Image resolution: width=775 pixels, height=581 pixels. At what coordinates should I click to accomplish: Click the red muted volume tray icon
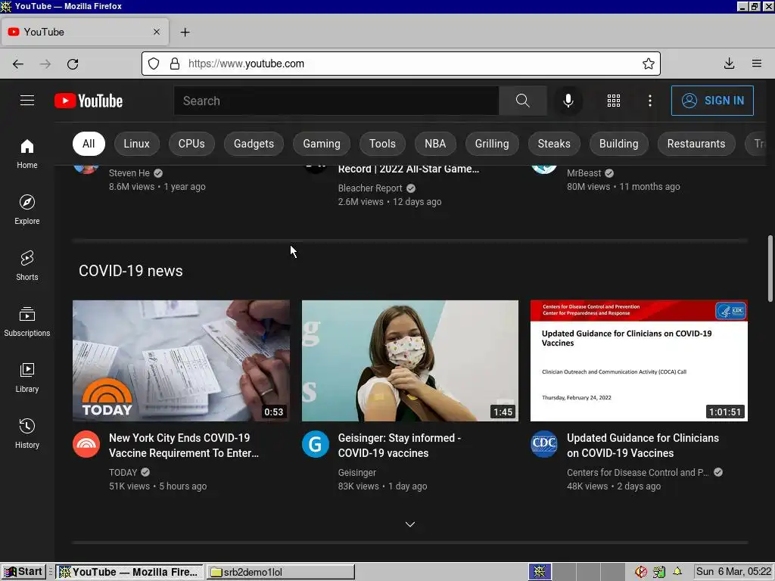click(641, 572)
